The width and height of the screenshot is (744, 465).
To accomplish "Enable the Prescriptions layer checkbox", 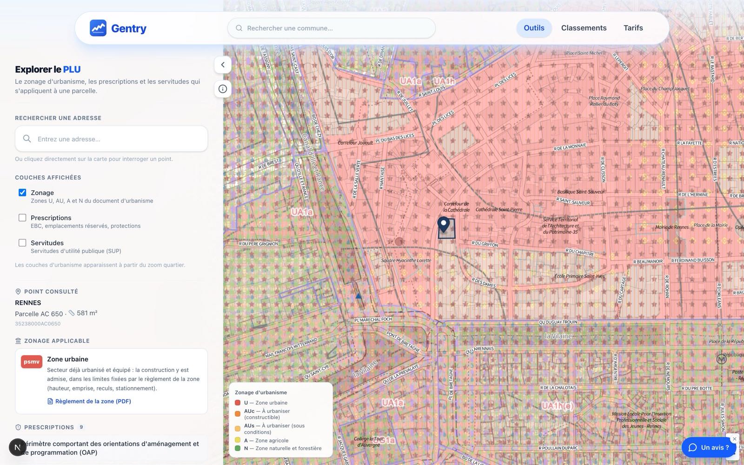I will [x=22, y=218].
